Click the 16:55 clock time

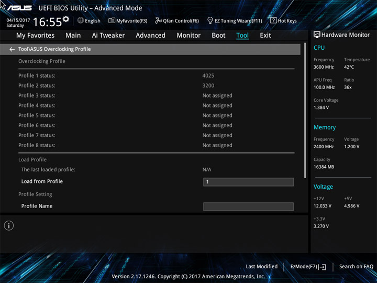click(x=47, y=22)
